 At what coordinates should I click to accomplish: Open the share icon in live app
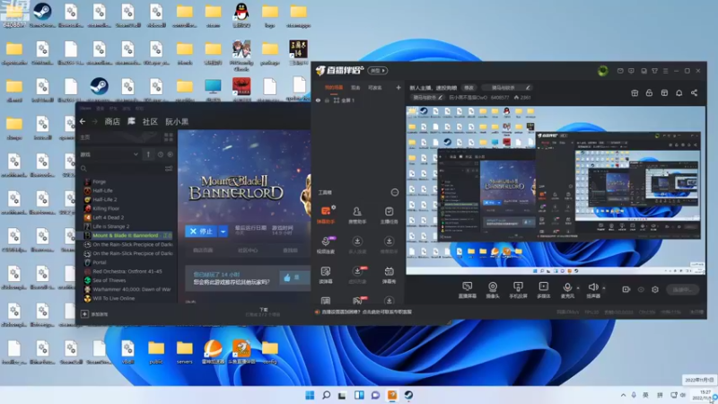pos(694,93)
